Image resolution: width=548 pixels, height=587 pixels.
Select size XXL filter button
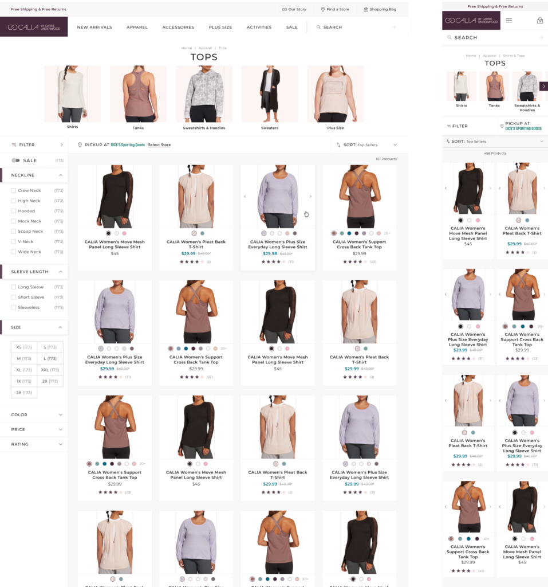click(50, 370)
